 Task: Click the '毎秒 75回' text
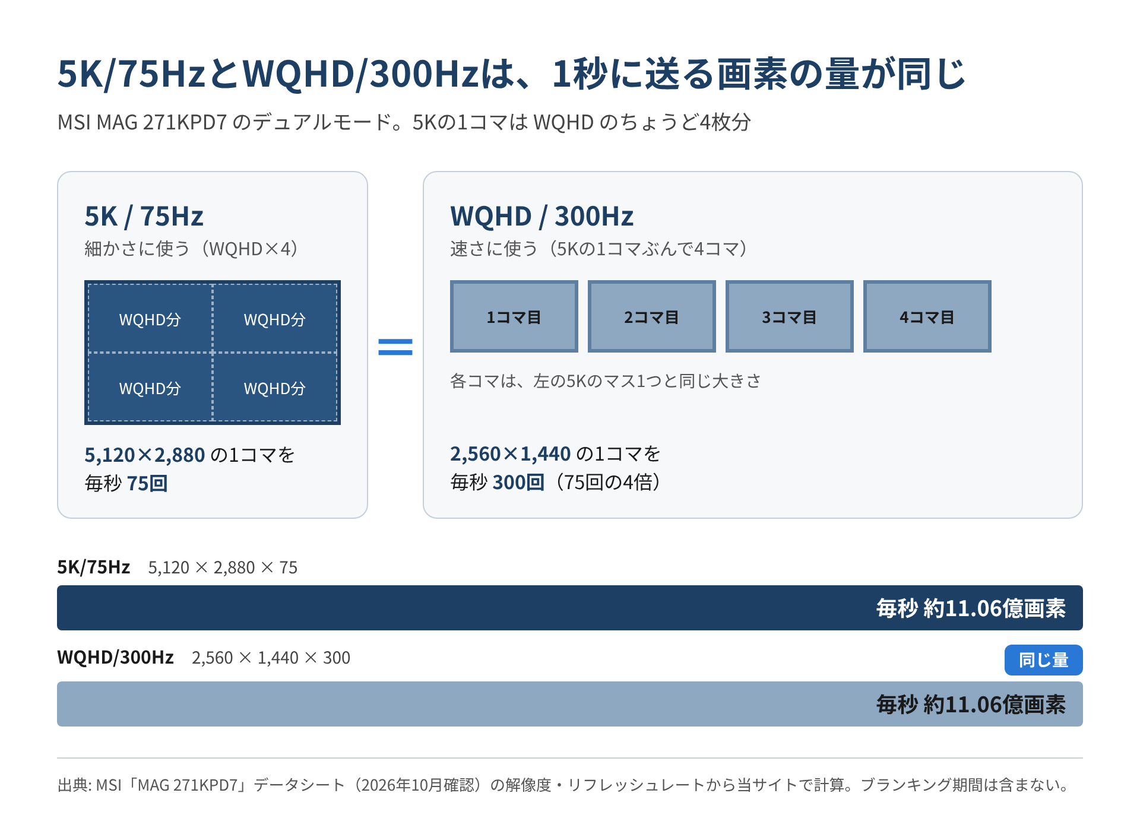(126, 483)
